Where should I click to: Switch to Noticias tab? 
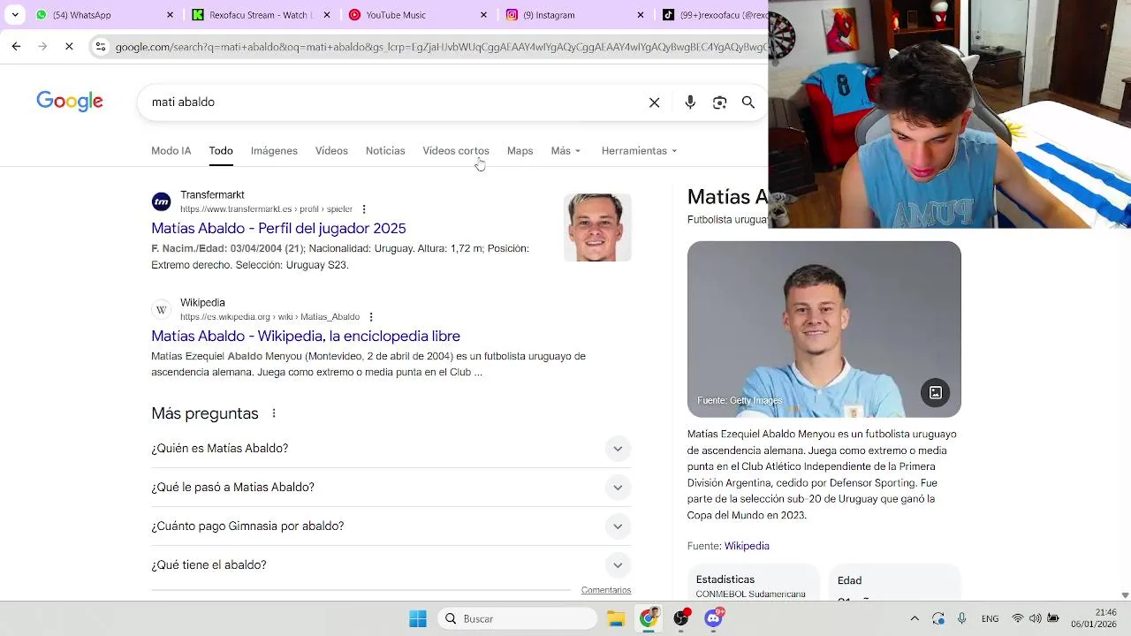coord(385,151)
